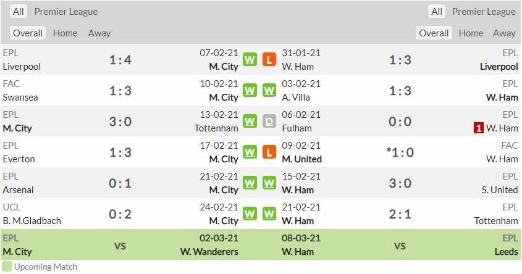Viewport: 522px width, 274px height.
Task: Select right panel Overall tab
Action: coord(434,33)
